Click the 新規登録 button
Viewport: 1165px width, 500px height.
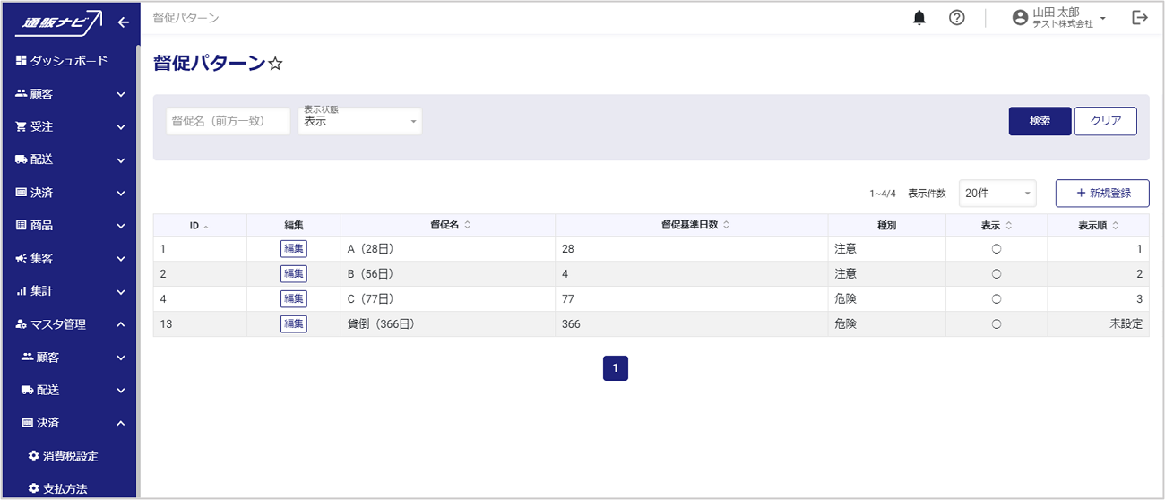click(x=1101, y=193)
